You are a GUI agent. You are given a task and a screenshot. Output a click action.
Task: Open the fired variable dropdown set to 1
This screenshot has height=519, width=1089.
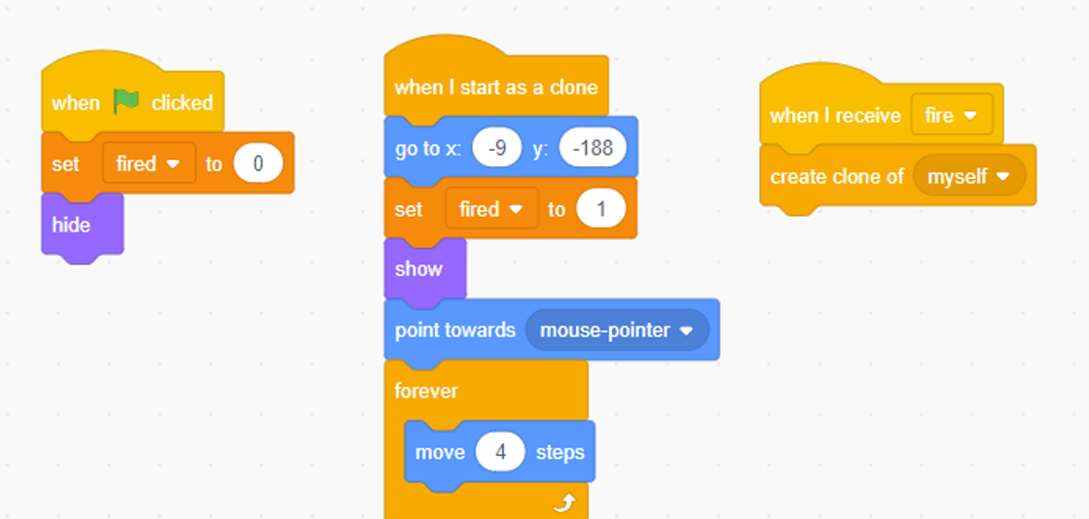coord(491,209)
